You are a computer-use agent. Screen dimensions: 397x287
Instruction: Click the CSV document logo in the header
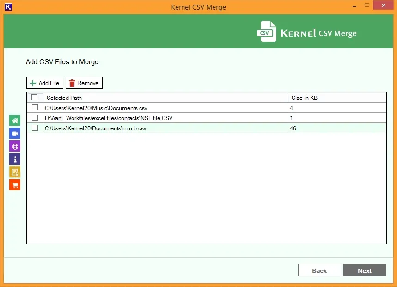pos(266,31)
